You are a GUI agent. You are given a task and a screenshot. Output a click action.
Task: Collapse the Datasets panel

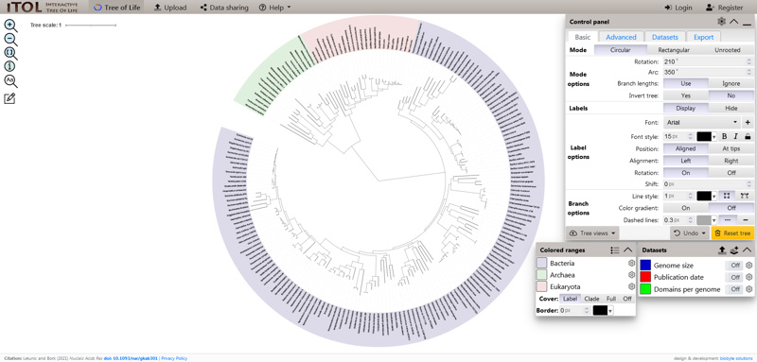click(747, 250)
